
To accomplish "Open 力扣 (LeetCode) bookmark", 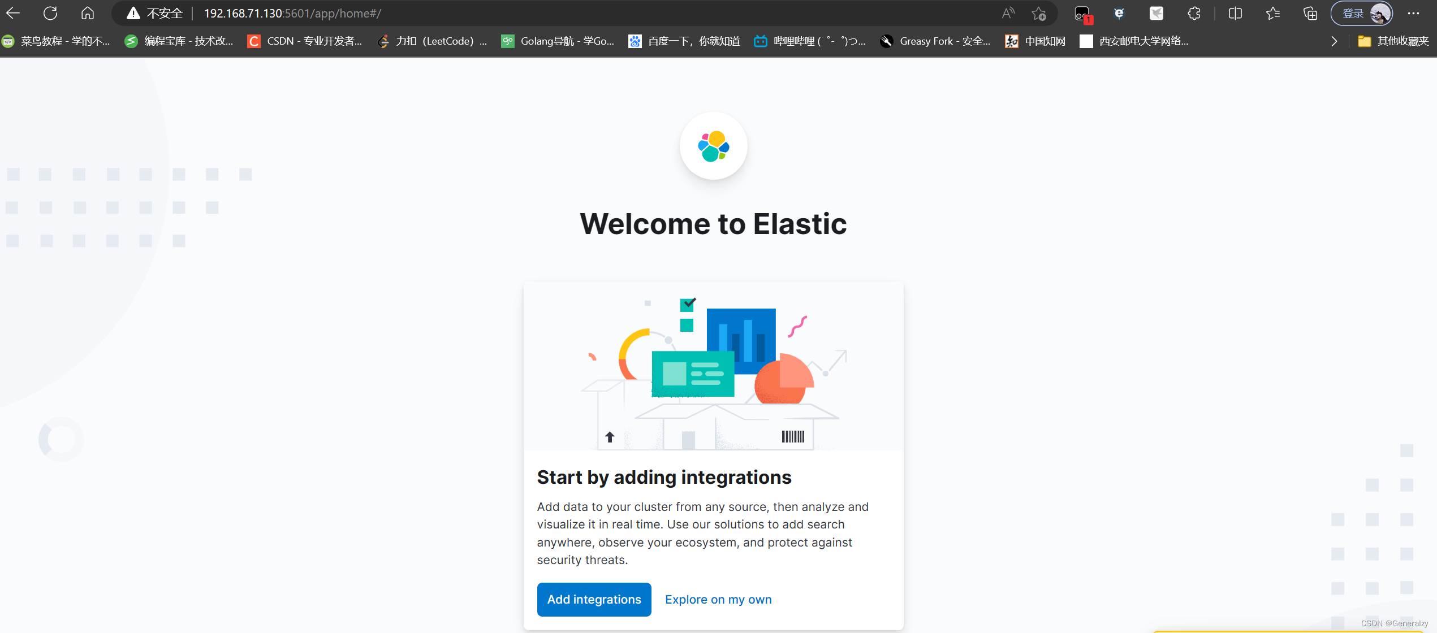I will coord(433,41).
